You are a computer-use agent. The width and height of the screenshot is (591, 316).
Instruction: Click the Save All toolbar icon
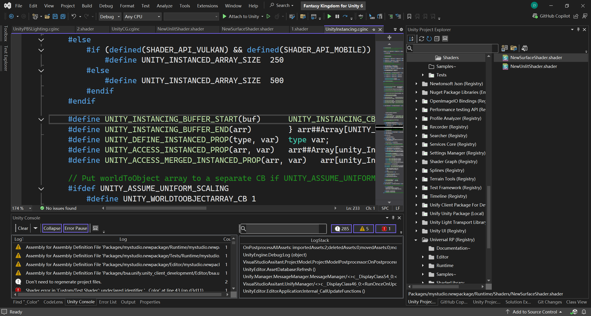[x=63, y=17]
